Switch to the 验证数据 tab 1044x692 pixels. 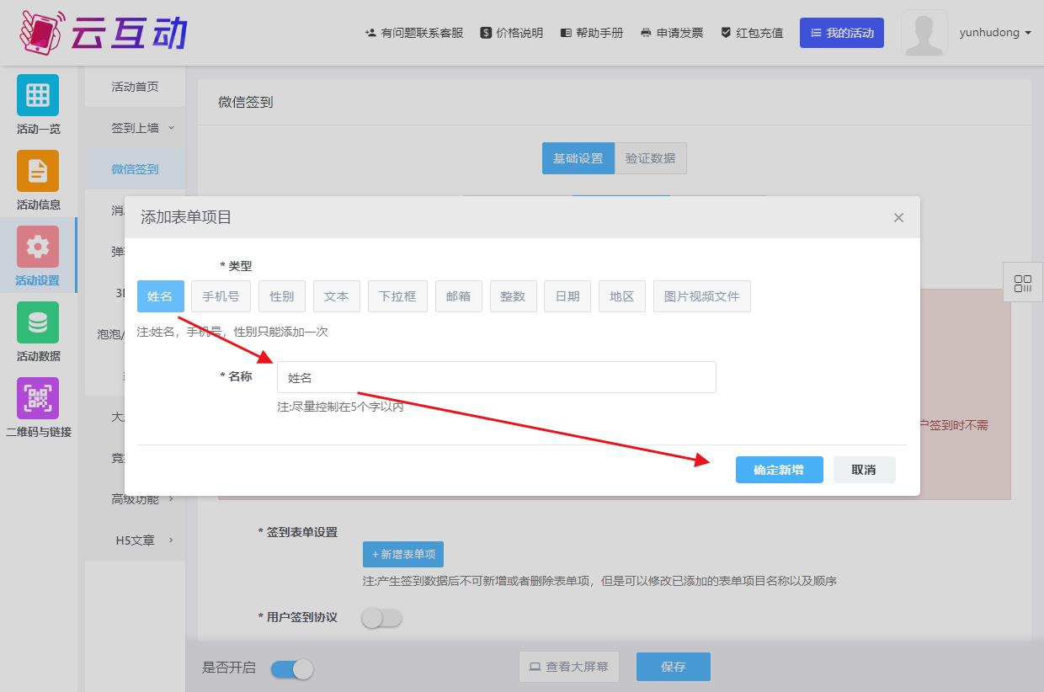tap(650, 158)
